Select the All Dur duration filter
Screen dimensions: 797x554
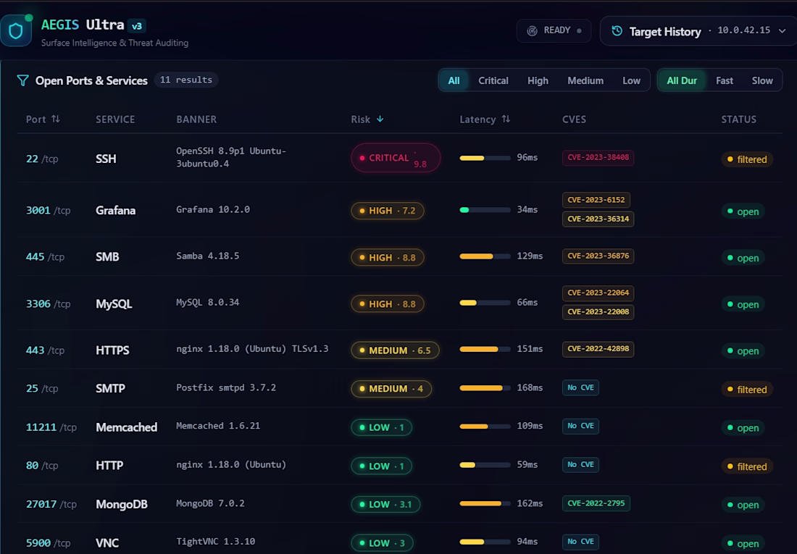point(682,80)
